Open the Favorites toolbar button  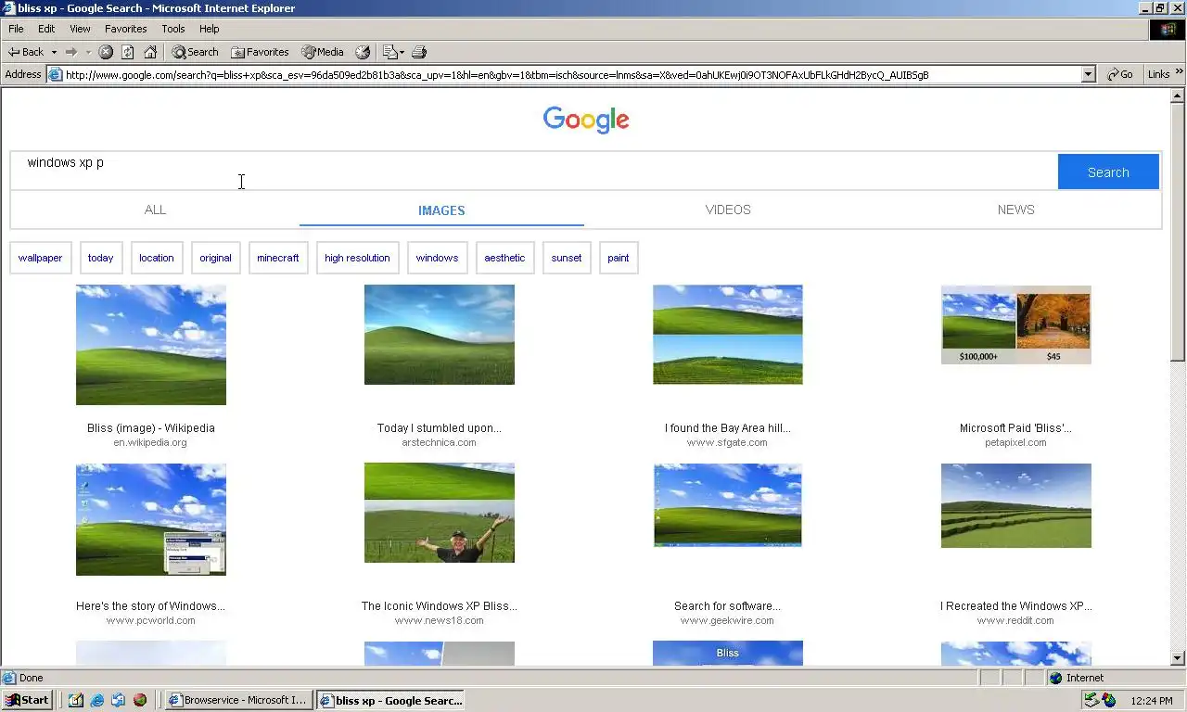point(261,52)
